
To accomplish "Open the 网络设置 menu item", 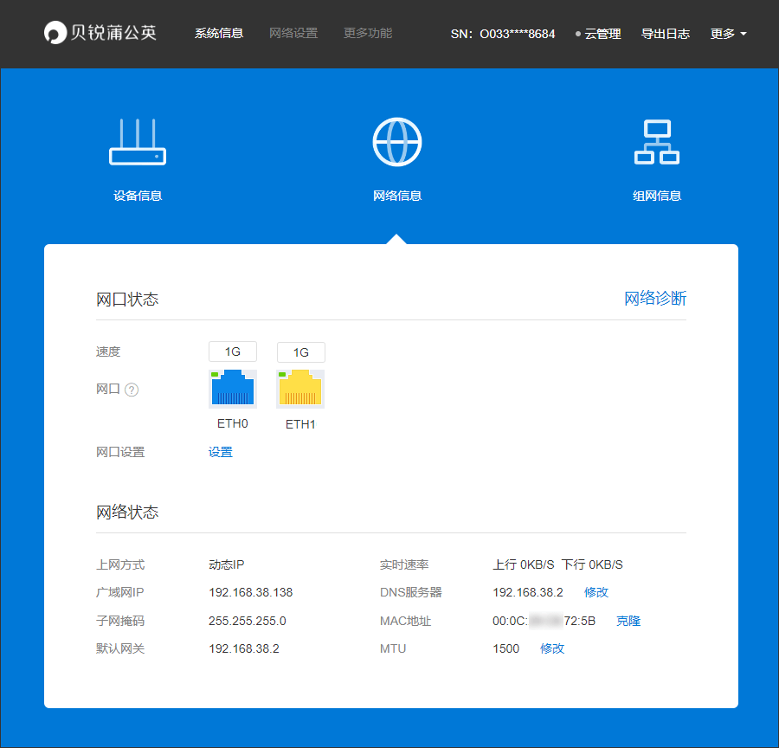I will [293, 34].
